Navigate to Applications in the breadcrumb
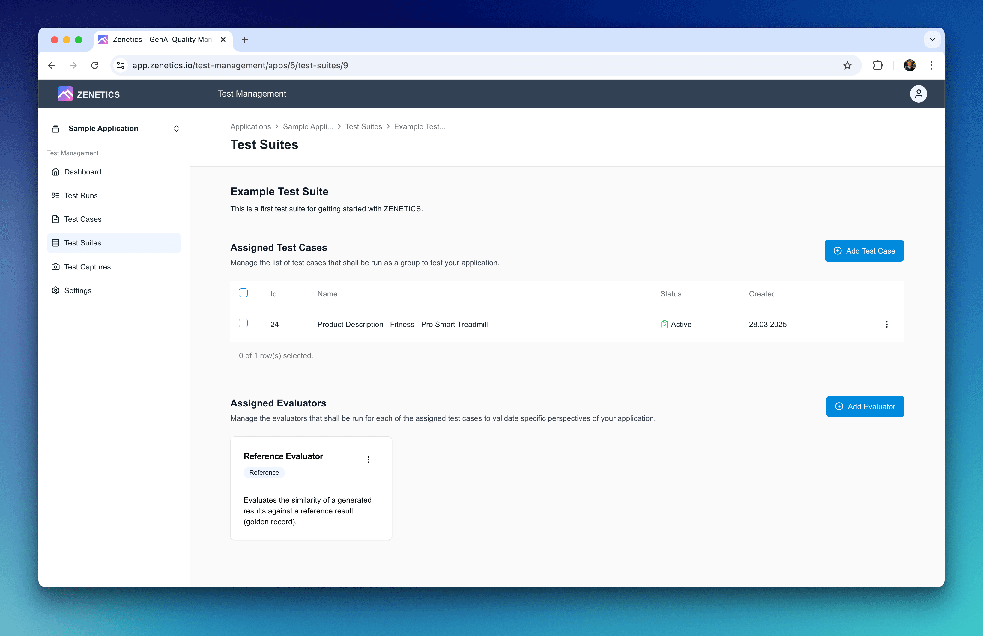The width and height of the screenshot is (983, 636). (x=250, y=126)
